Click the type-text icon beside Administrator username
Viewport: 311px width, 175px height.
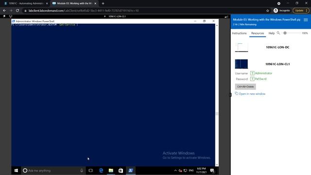[252, 73]
